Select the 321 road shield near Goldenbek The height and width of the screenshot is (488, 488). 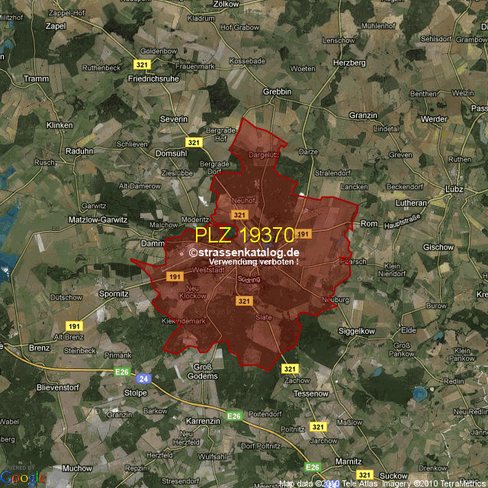point(140,65)
